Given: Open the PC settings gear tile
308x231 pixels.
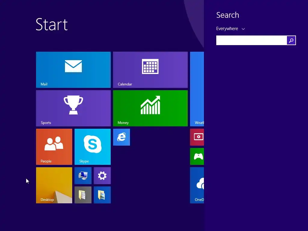Looking at the screenshot, I should [x=102, y=176].
